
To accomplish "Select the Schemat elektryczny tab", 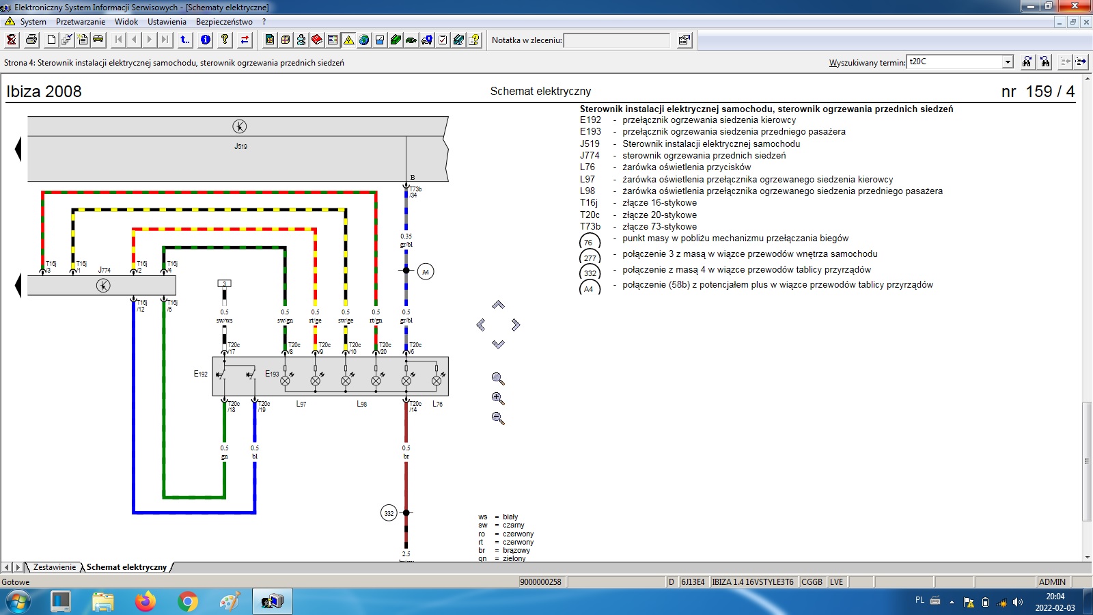I will 126,567.
